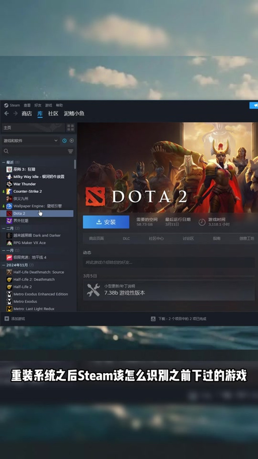The height and width of the screenshot is (459, 258).
Task: Open the 指南 link
Action: pyautogui.click(x=216, y=239)
